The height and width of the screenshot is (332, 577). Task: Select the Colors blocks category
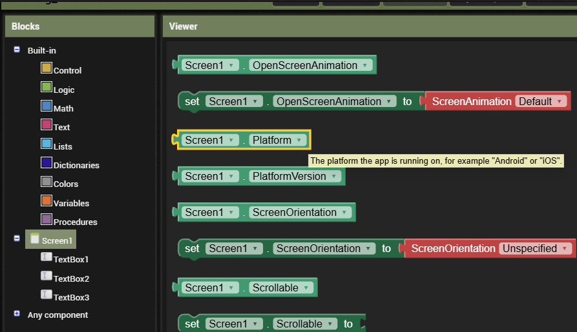click(65, 184)
